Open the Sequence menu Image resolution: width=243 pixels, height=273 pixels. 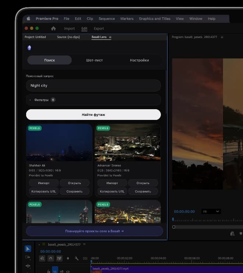coord(107,18)
